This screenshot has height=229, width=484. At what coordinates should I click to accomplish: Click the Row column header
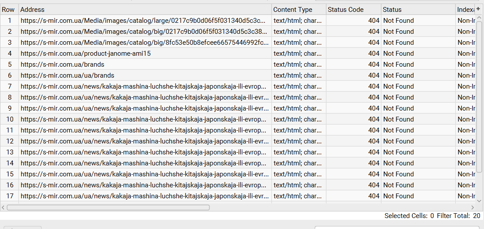pos(9,10)
